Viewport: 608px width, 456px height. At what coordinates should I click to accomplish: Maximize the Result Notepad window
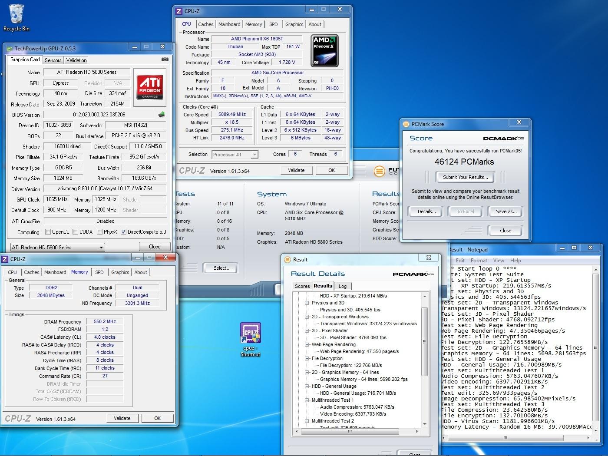click(574, 248)
